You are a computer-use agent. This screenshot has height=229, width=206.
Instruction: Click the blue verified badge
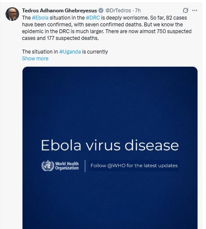[x=101, y=11]
